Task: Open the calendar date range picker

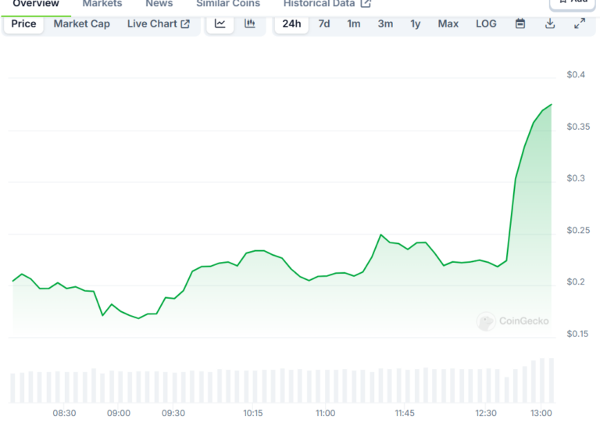Action: tap(520, 23)
